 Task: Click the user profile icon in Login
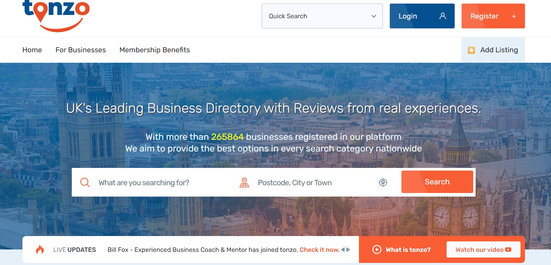point(442,16)
